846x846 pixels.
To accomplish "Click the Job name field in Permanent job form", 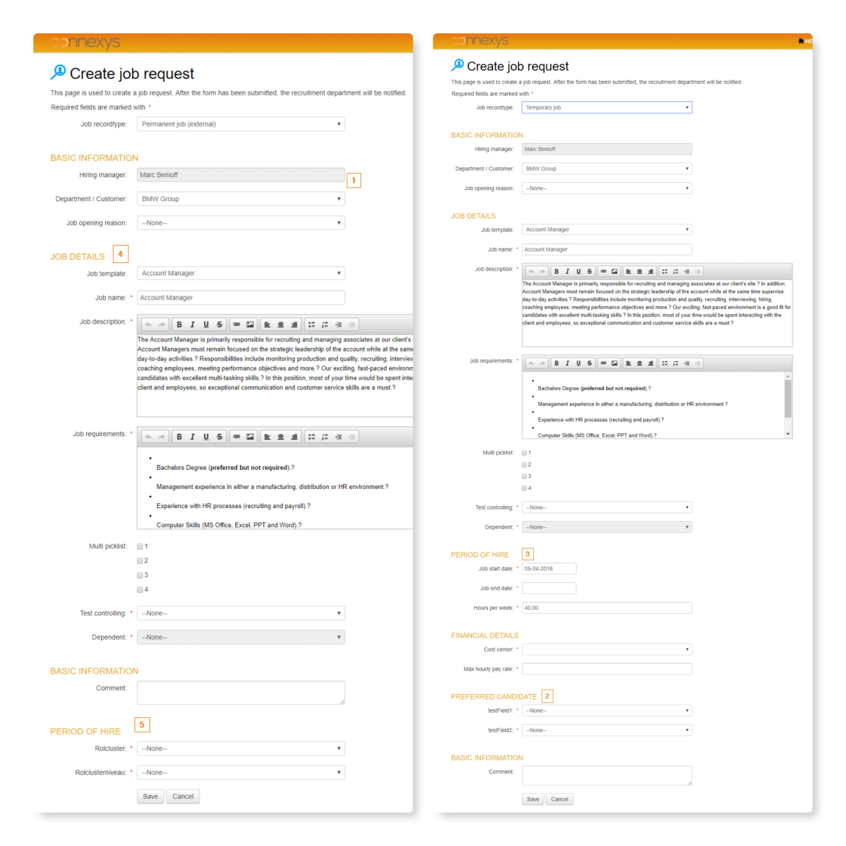I will pos(241,297).
